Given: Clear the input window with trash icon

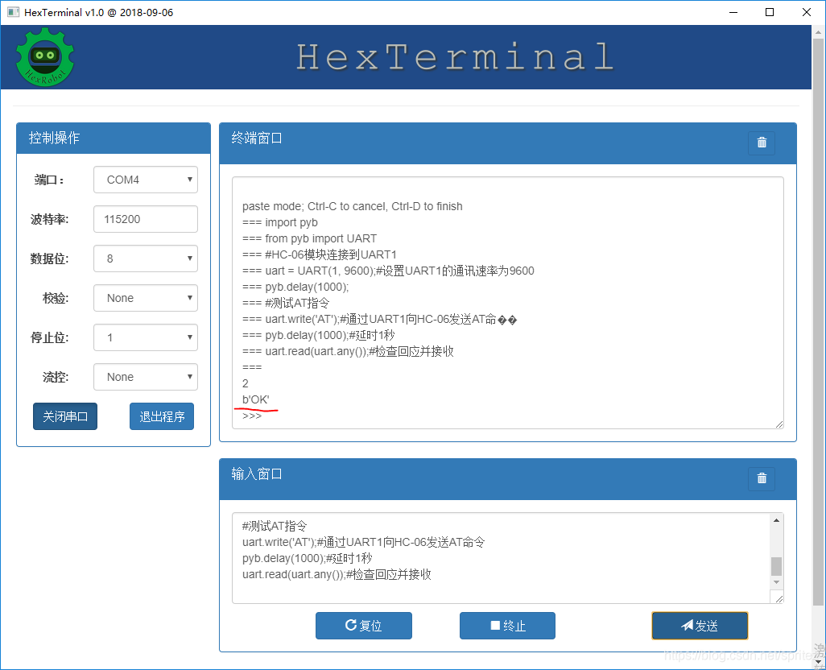Looking at the screenshot, I should 762,478.
